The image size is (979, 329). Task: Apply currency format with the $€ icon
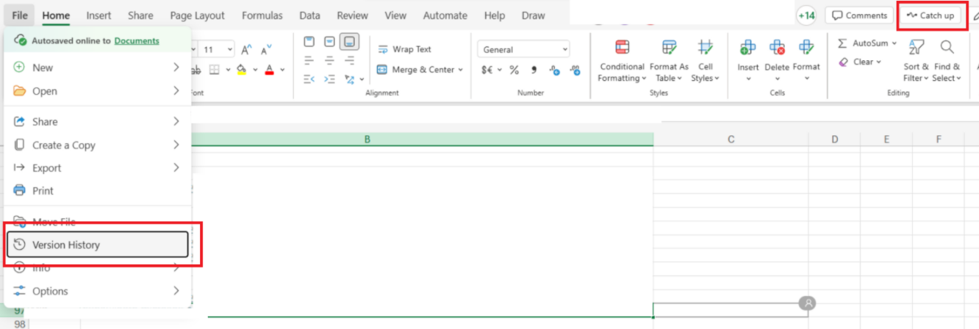[x=487, y=70]
